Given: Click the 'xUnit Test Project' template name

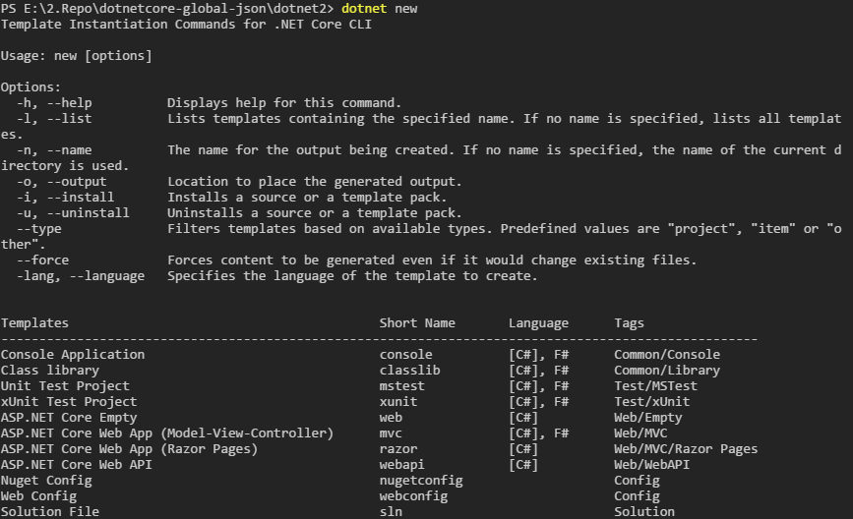Looking at the screenshot, I should coord(69,402).
